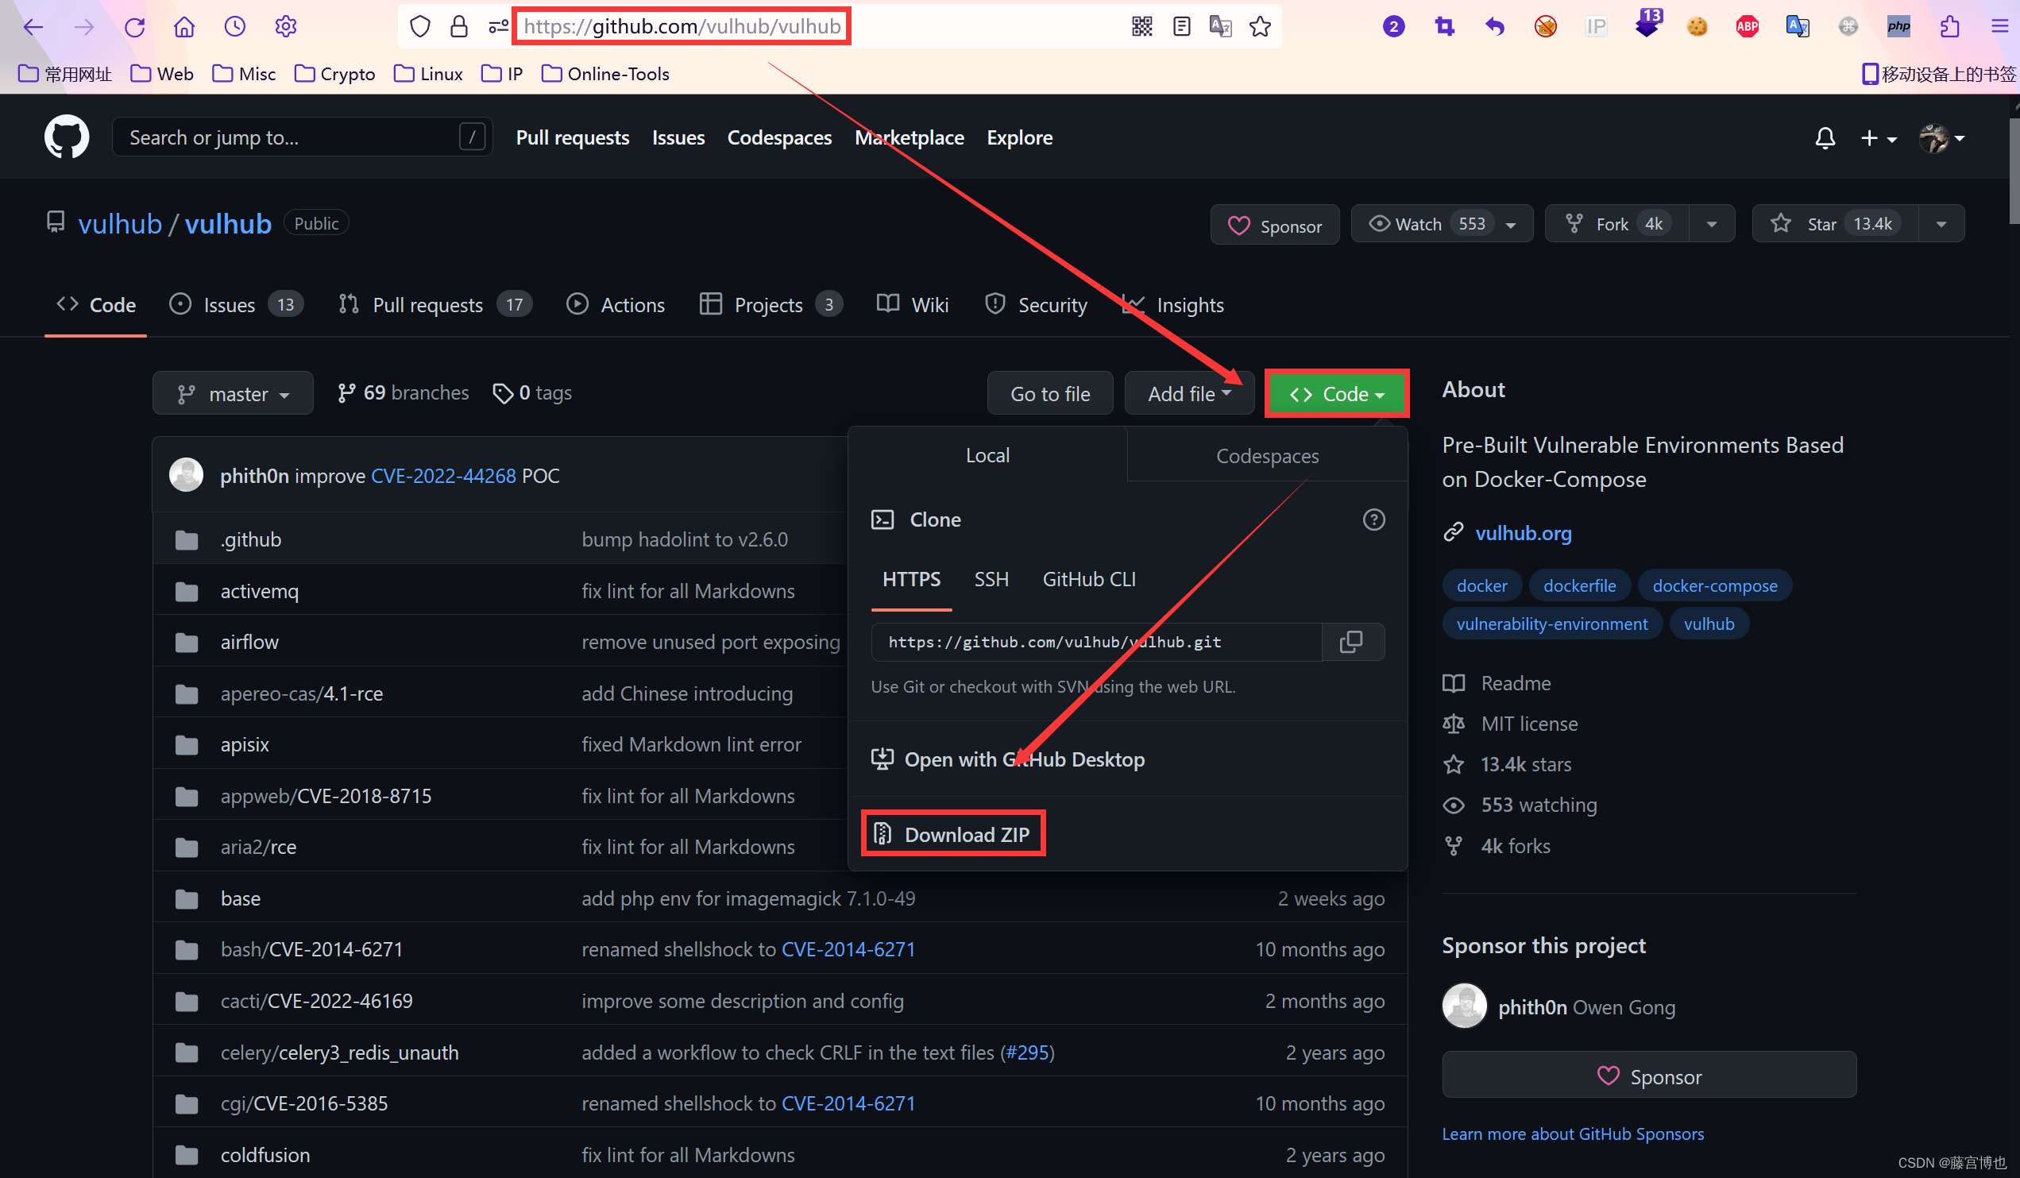This screenshot has height=1178, width=2020.
Task: Expand the master branch dropdown
Action: coord(233,393)
